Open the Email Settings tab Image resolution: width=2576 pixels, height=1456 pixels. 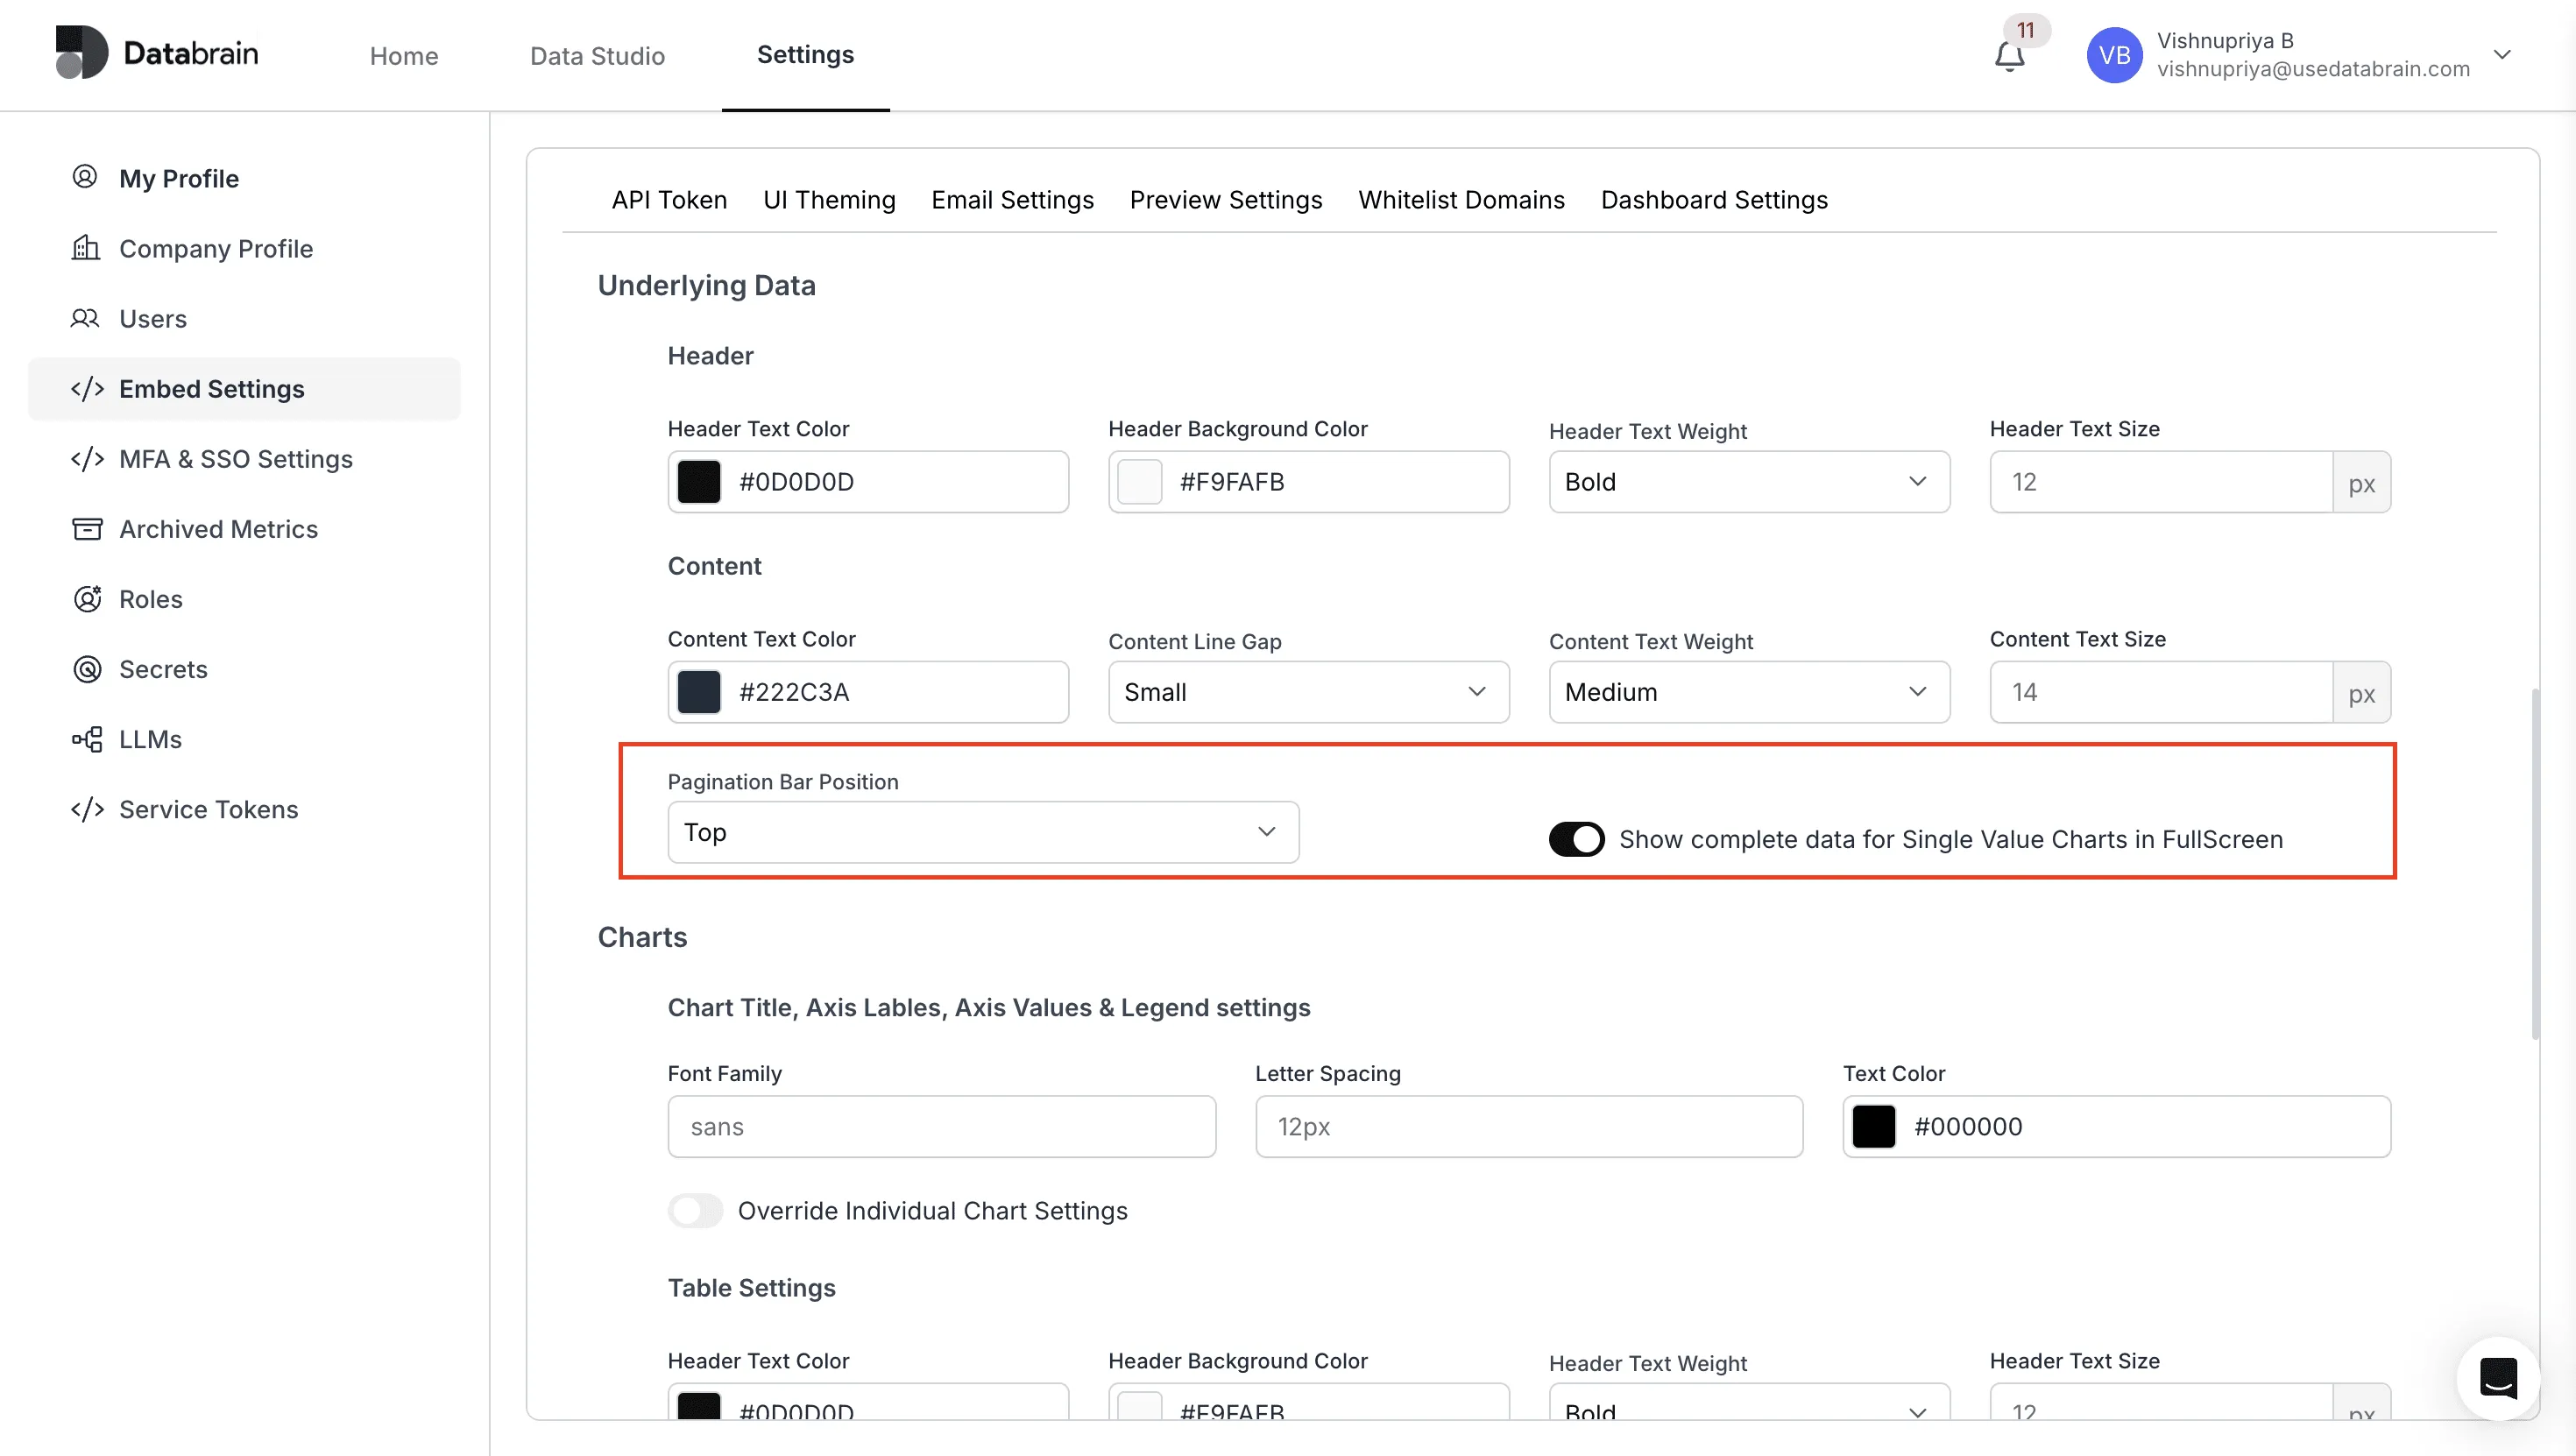coord(1012,200)
